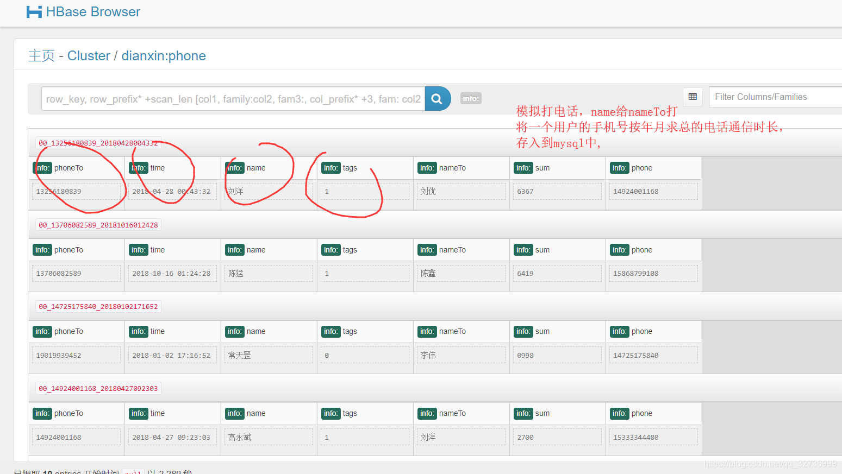This screenshot has width=842, height=474.
Task: Focus the Filter Columns/Families field
Action: pyautogui.click(x=776, y=97)
